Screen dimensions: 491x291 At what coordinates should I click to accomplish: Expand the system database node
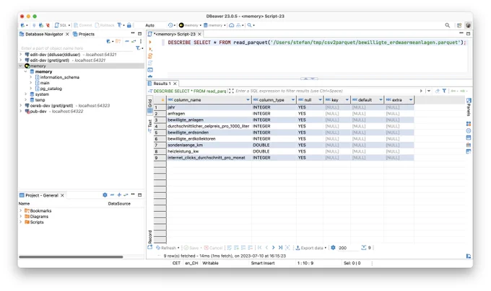(26, 94)
